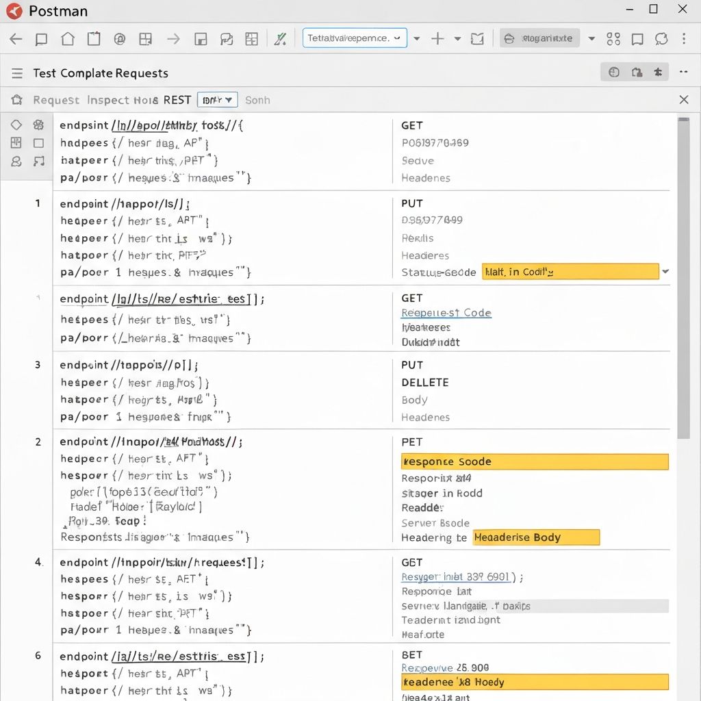Expand the small dropdown next to REST
This screenshot has width=701, height=701.
point(218,100)
